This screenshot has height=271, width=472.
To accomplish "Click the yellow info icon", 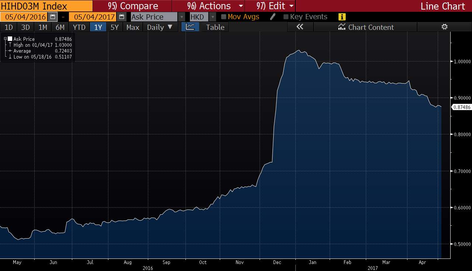I will 342,17.
